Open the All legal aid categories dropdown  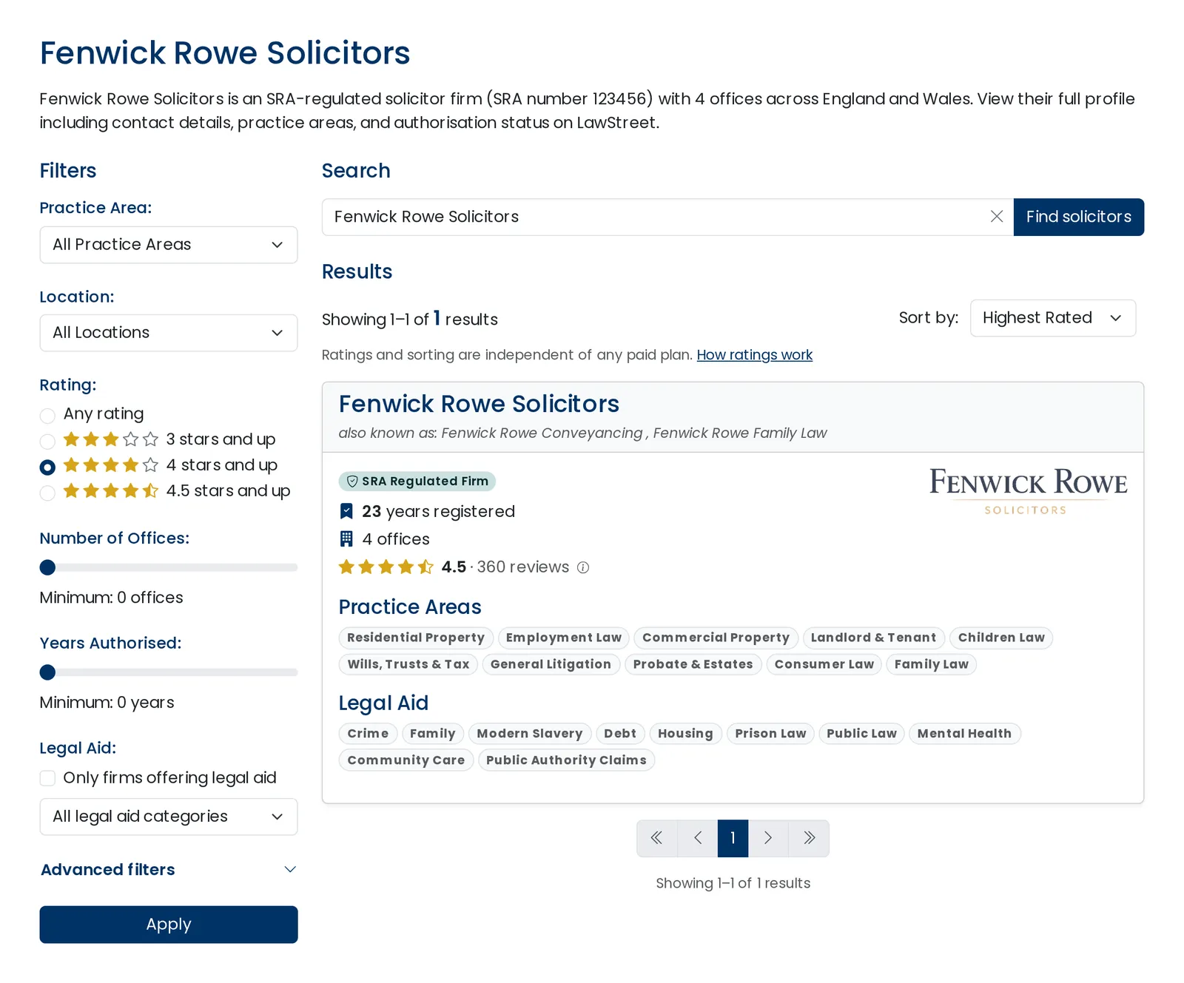click(169, 817)
